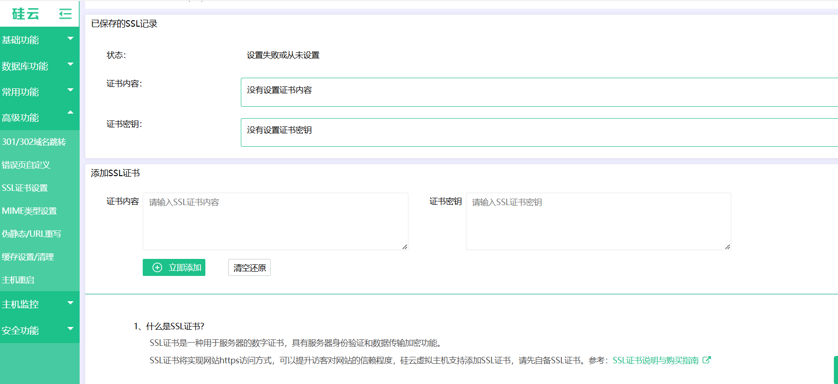Click the saved 没有设置证书密钥 box
The width and height of the screenshot is (838, 384).
pyautogui.click(x=539, y=132)
